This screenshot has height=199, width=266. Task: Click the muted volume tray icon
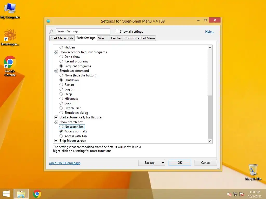pos(229,194)
